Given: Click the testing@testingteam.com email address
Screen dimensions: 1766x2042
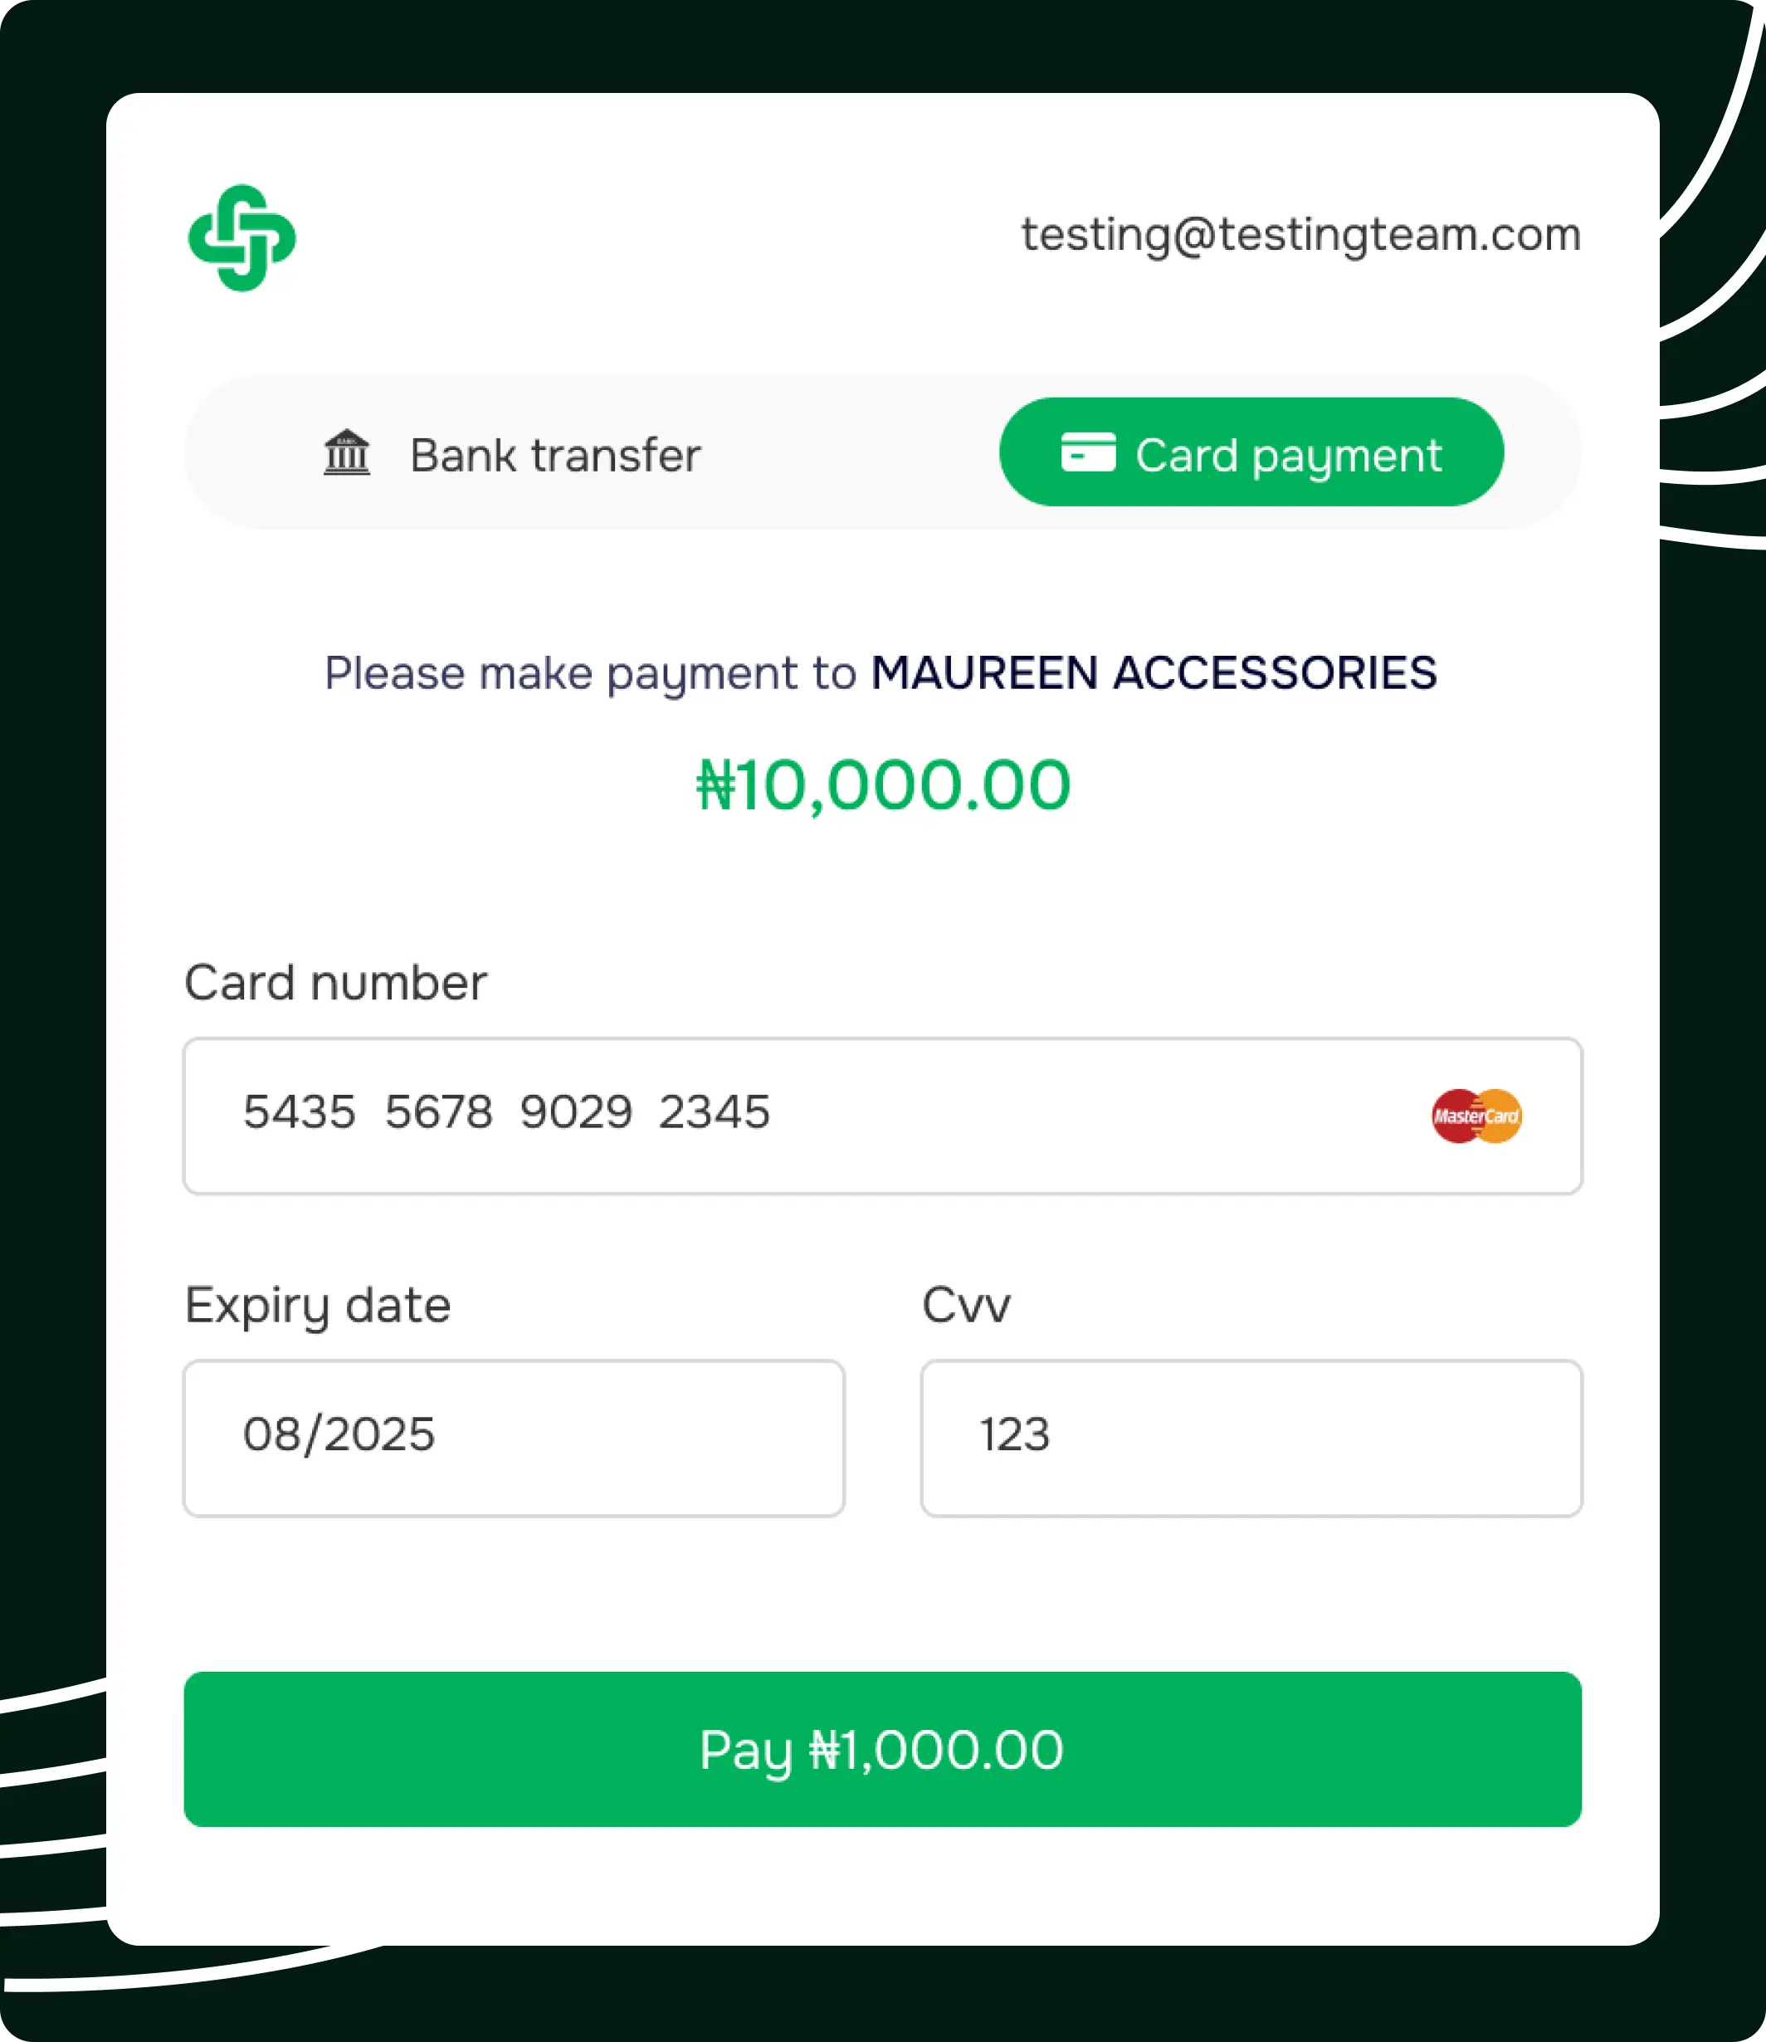Looking at the screenshot, I should pyautogui.click(x=1300, y=236).
